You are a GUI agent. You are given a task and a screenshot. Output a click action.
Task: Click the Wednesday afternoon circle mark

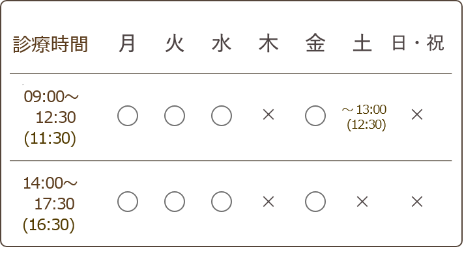point(222,202)
